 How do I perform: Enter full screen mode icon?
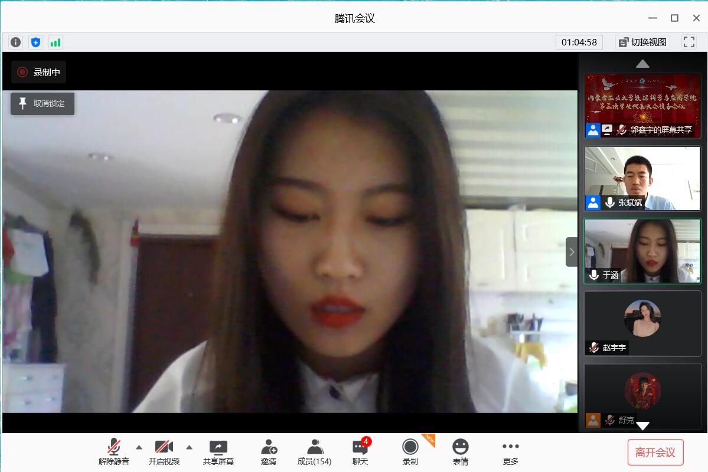coord(689,42)
